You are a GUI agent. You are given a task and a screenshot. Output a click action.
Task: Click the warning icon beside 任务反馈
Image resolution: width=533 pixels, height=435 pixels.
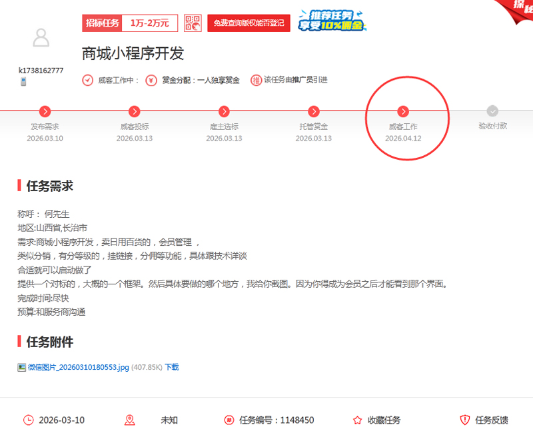(x=465, y=420)
